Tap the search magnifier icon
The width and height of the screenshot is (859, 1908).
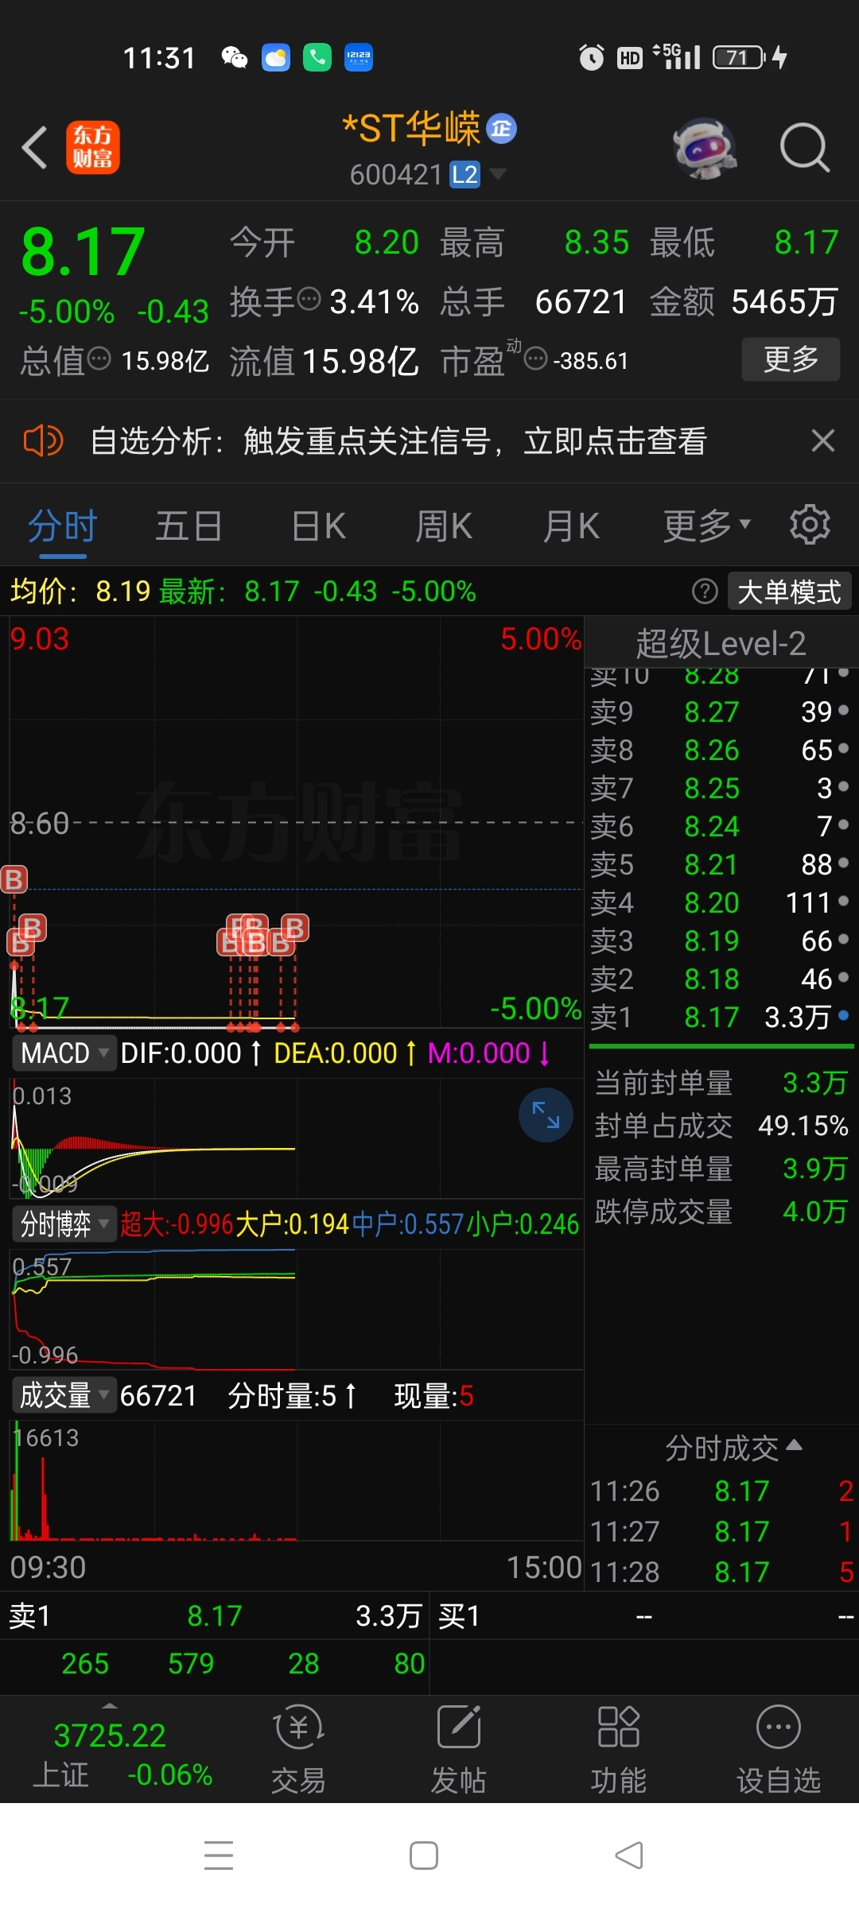(x=804, y=148)
